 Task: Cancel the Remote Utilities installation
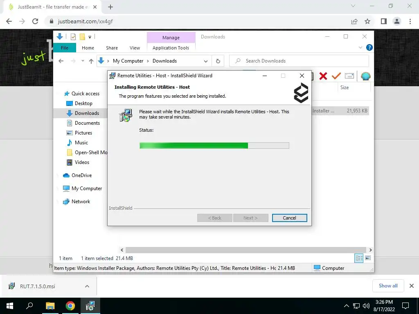tap(289, 218)
